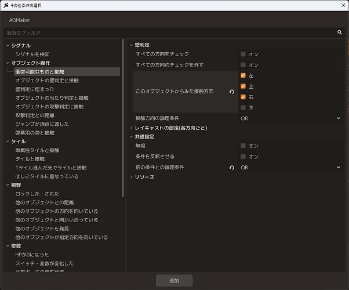Select 衝突可能なものと接触 condition
349x290 pixels.
click(x=67, y=72)
